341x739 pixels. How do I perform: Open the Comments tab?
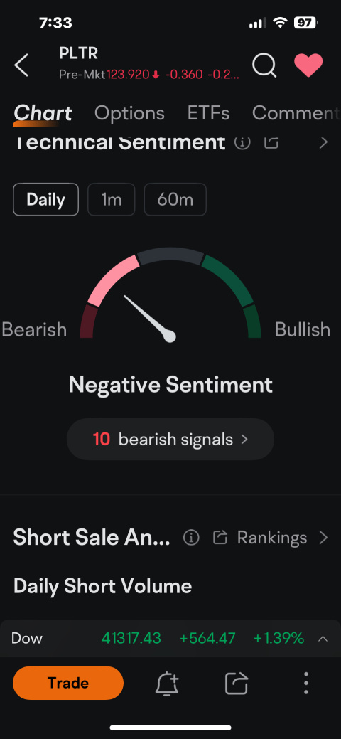coord(296,113)
